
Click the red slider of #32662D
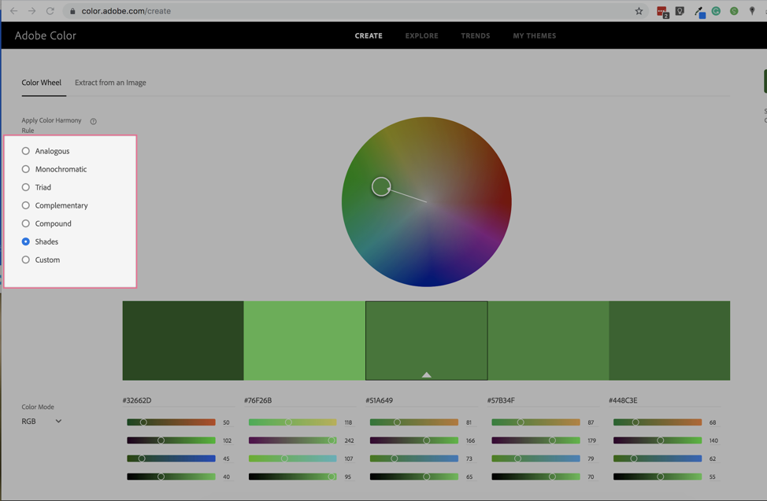click(x=171, y=422)
